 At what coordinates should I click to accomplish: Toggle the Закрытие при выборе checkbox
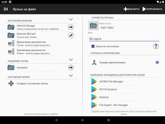tap(93, 46)
